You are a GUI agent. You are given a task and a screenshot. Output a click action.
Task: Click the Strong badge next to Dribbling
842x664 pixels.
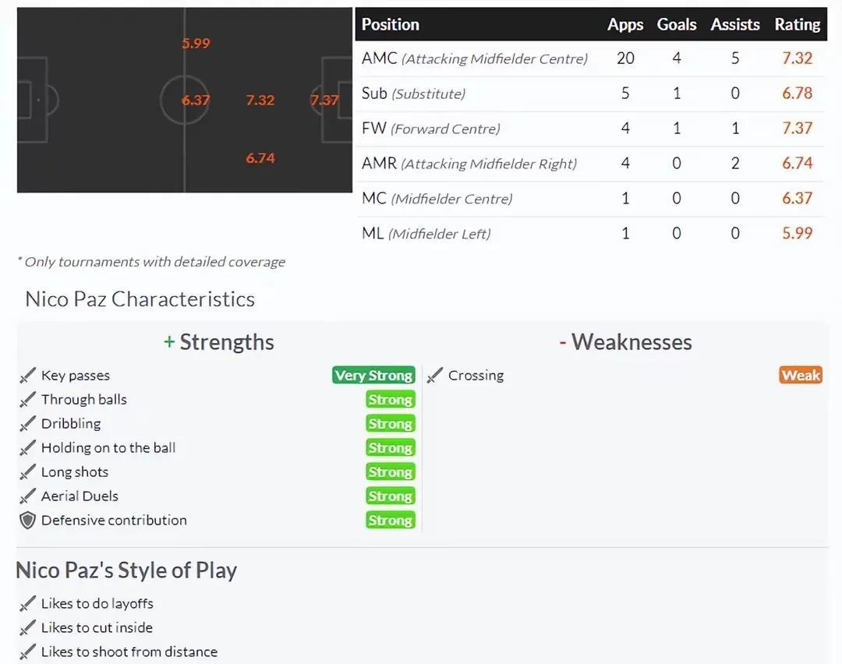point(391,423)
